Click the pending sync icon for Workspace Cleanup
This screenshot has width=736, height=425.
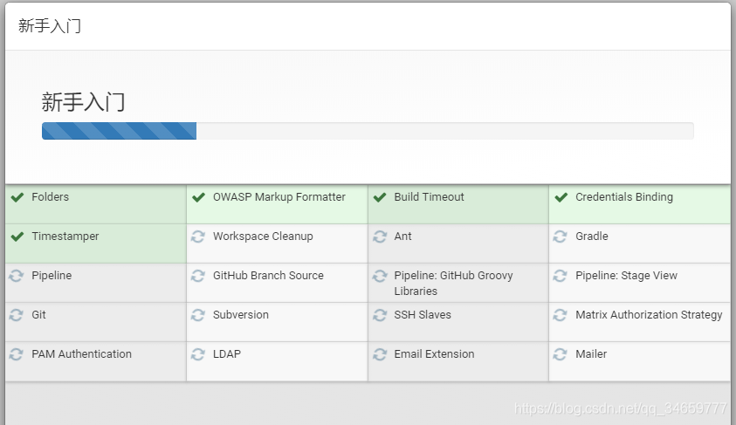[x=198, y=236]
